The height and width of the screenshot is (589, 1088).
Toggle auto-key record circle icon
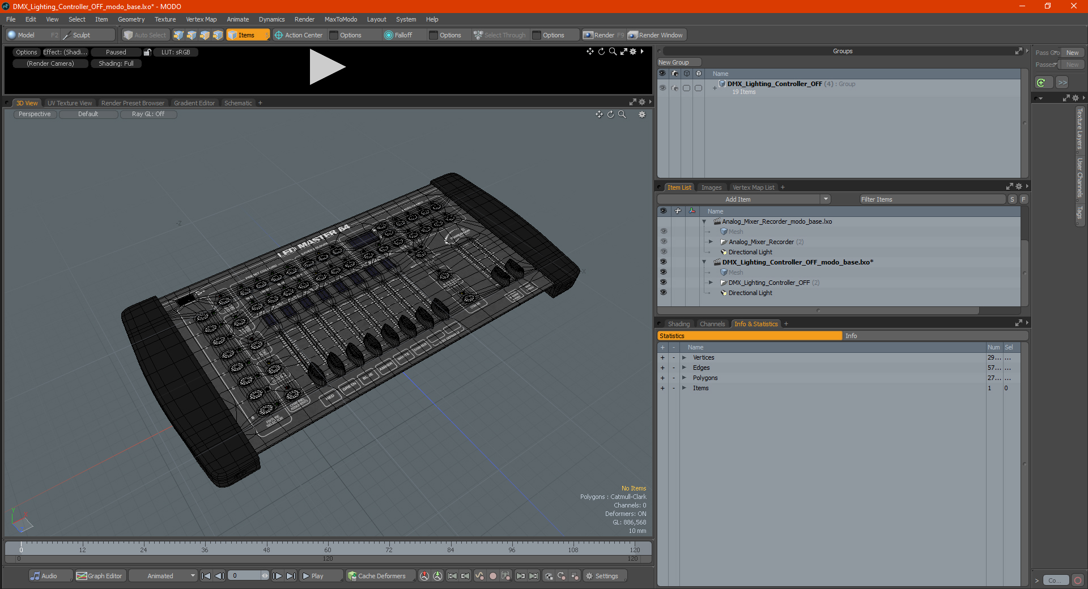tap(493, 576)
